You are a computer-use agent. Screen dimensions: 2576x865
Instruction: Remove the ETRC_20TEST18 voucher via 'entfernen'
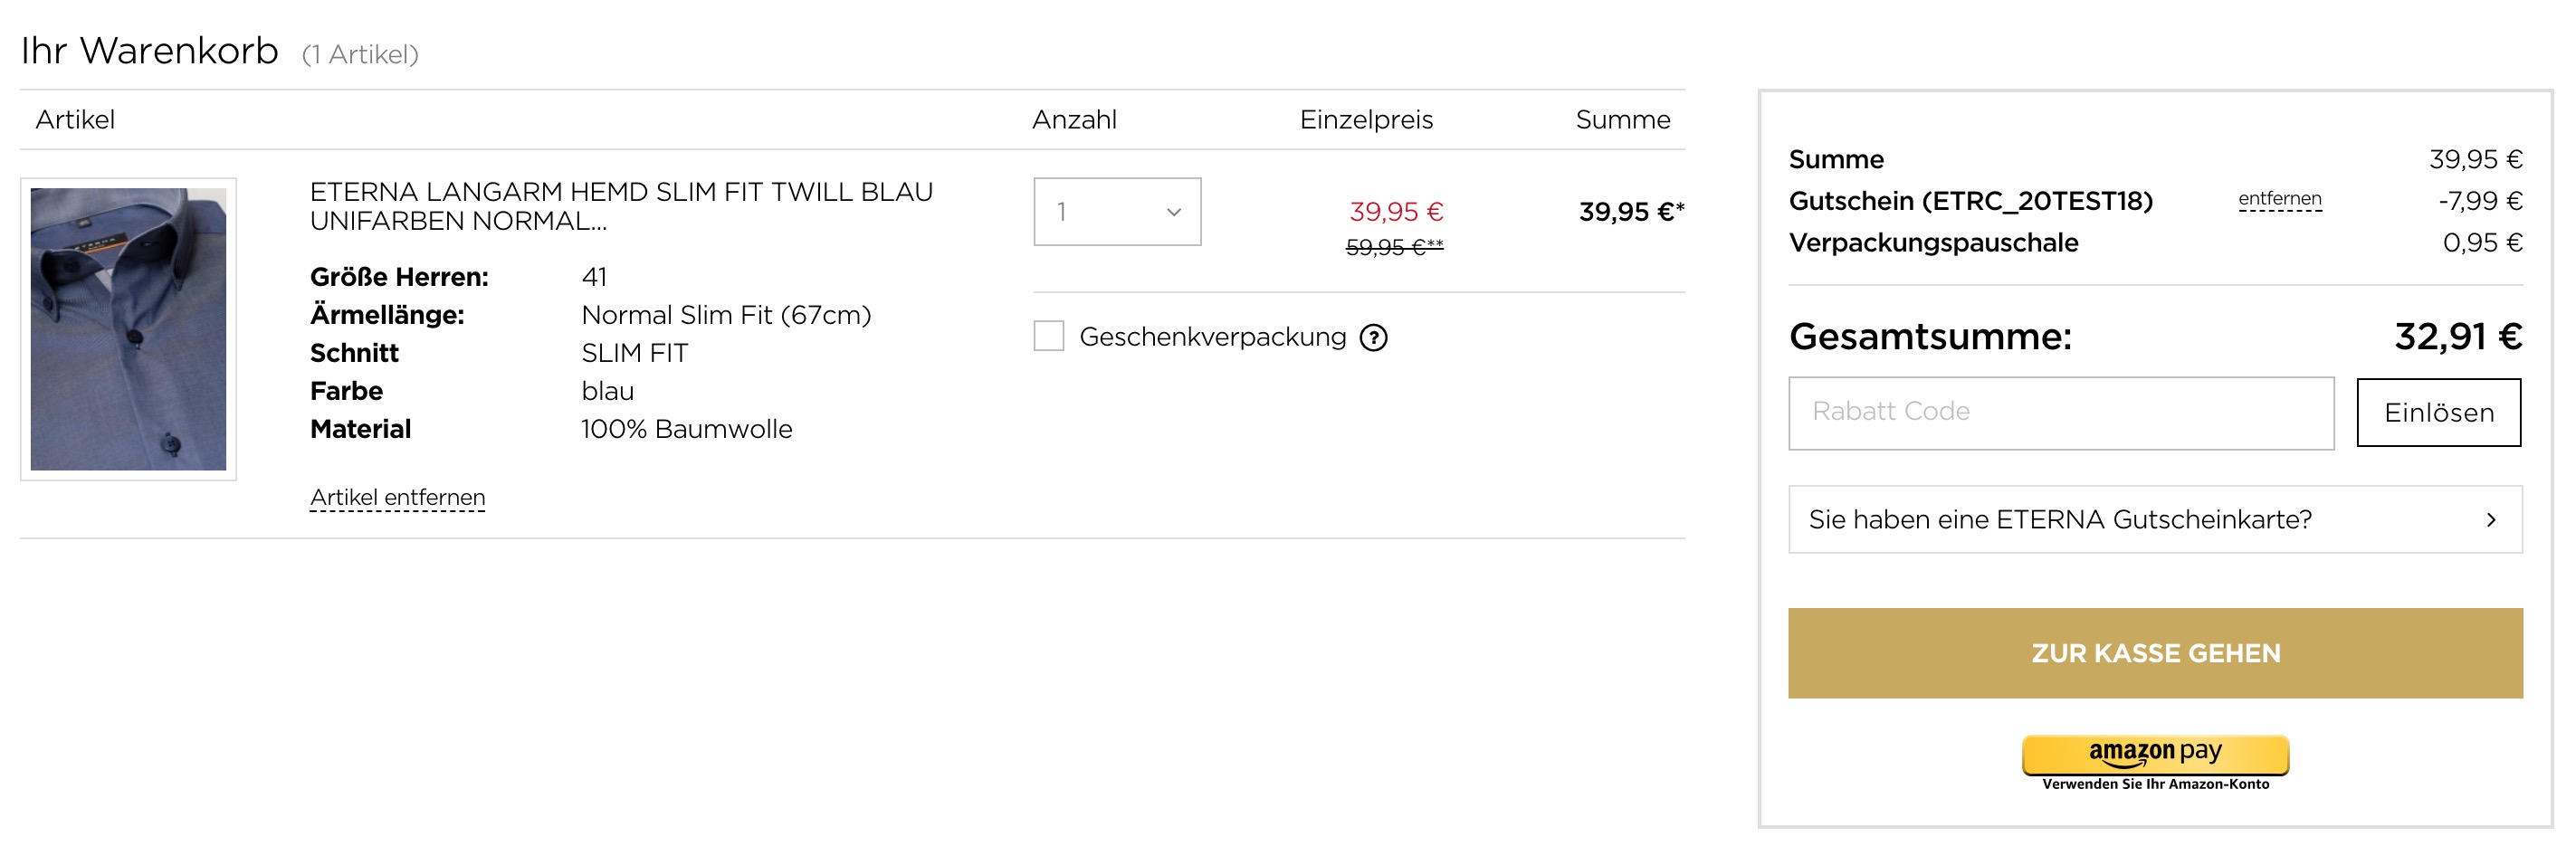pos(2279,199)
